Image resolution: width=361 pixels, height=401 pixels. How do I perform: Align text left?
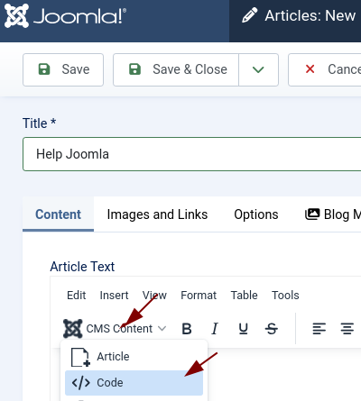tap(319, 329)
